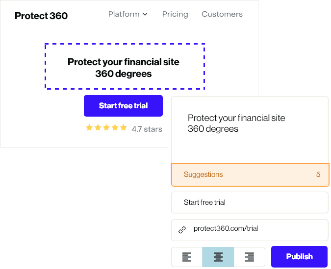The image size is (331, 269).
Task: Click the suggestions count badge 5
Action: pyautogui.click(x=318, y=175)
